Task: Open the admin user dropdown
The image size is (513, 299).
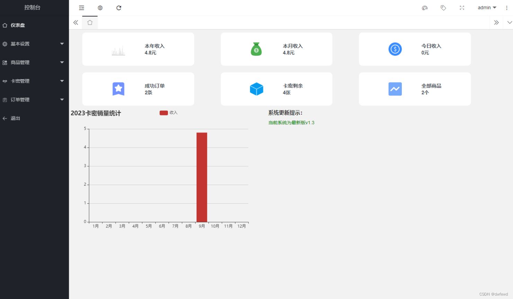Action: click(487, 8)
